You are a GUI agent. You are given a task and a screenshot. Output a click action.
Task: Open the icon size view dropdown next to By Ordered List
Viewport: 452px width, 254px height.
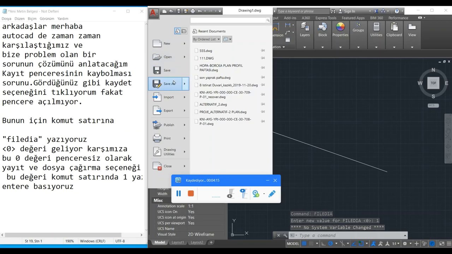pyautogui.click(x=227, y=39)
